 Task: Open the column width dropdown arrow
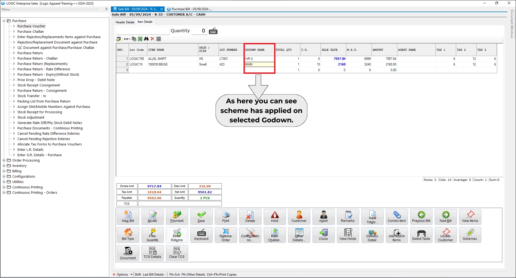coord(129,39)
